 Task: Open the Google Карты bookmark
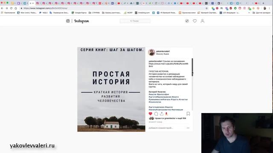[x=79, y=13]
